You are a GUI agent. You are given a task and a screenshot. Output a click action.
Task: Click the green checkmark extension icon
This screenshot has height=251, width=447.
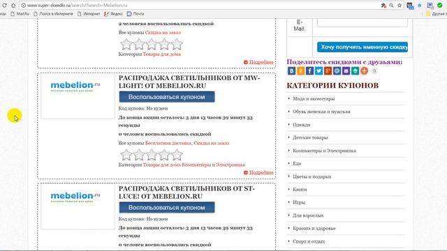click(440, 6)
